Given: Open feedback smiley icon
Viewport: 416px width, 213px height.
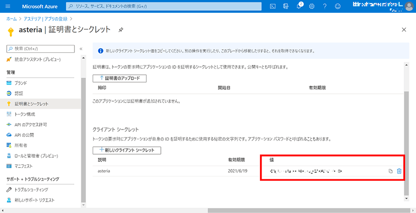Looking at the screenshot, I should 338,6.
